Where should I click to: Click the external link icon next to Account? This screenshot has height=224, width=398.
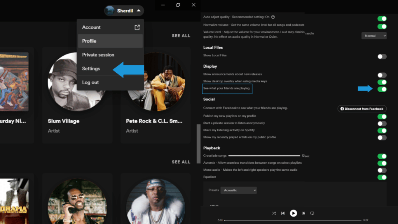[137, 27]
